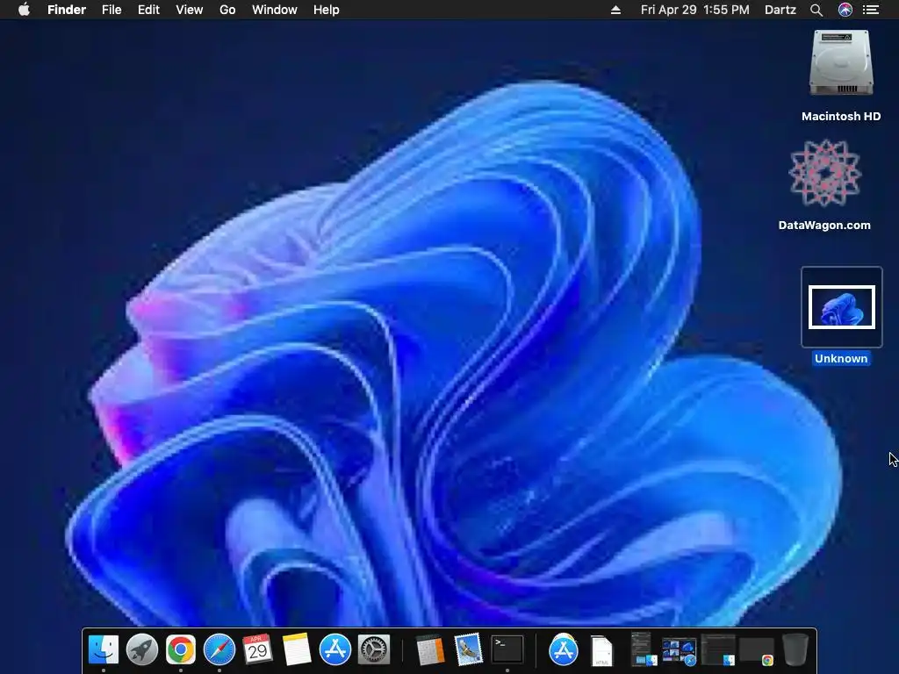Open the Dartz user menu
Viewport: 899px width, 674px height.
780,10
